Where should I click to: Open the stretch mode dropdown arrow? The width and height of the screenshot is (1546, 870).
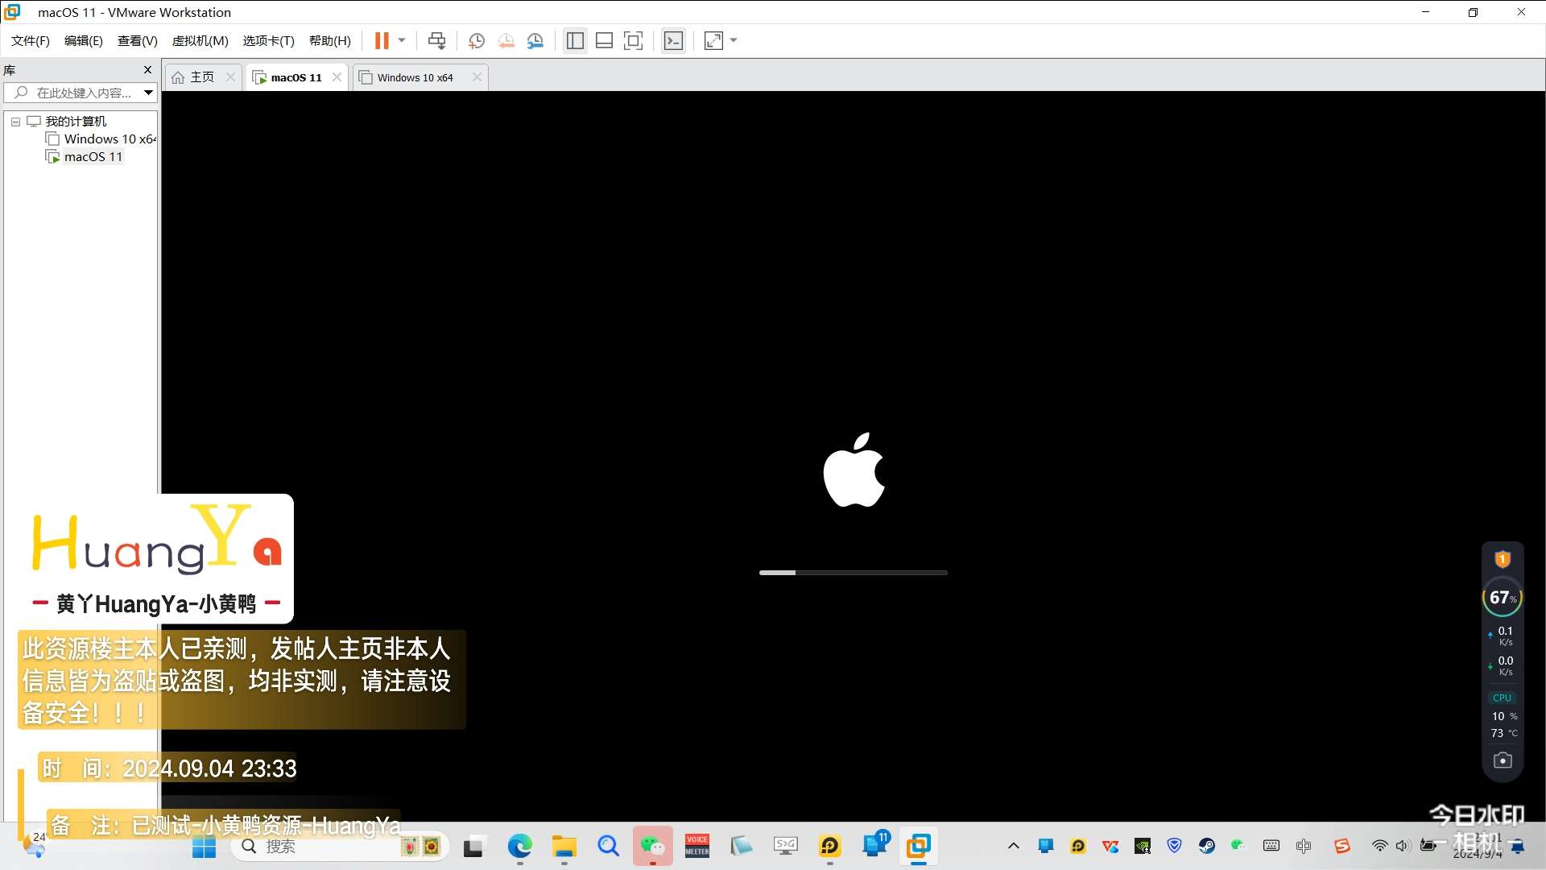pos(734,41)
